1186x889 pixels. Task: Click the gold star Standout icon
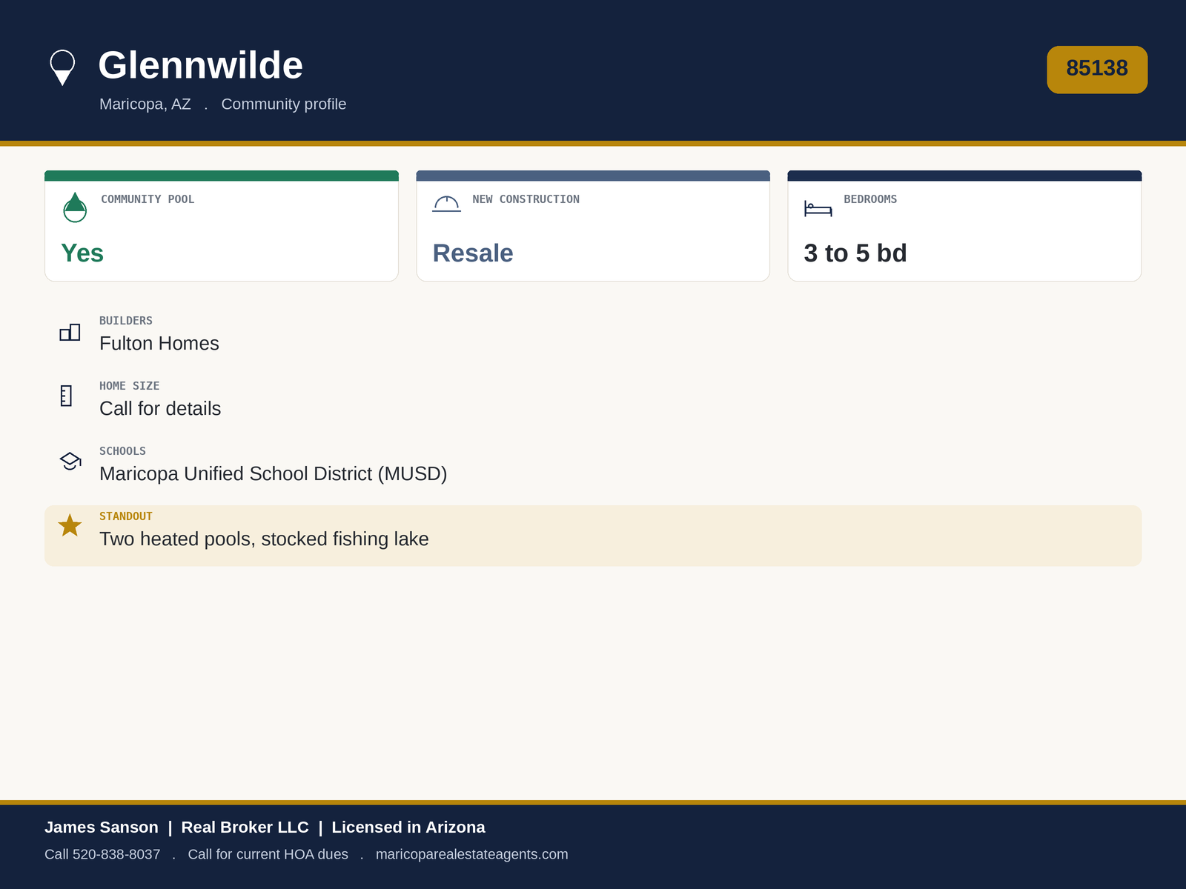[70, 525]
